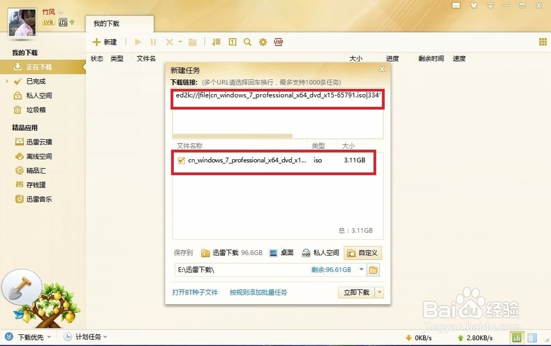Click the green speed chart icon
The width and height of the screenshot is (551, 346).
pos(517,338)
